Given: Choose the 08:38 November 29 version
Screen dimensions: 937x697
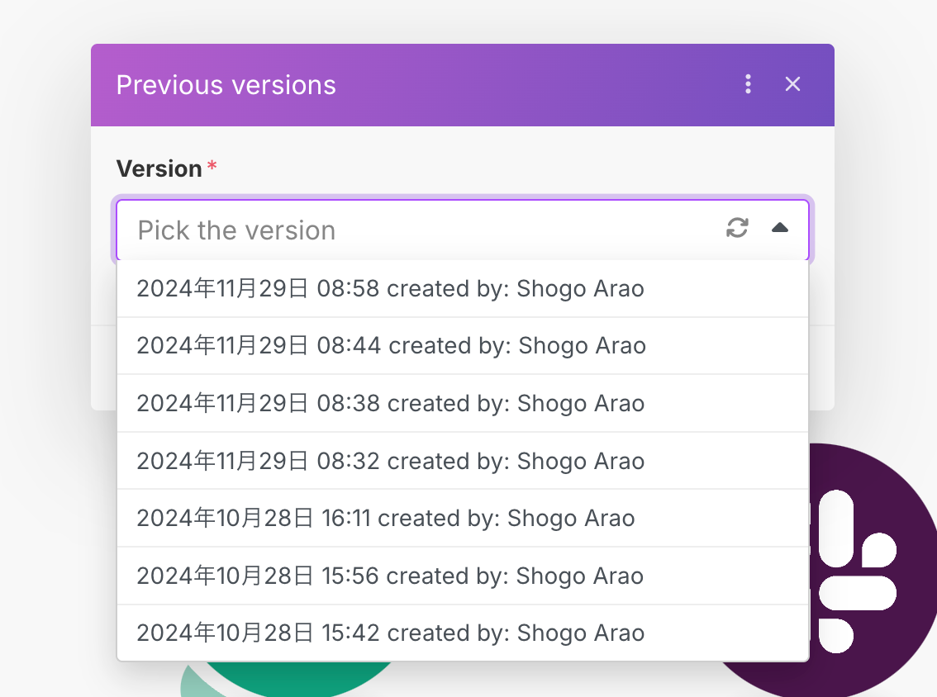Looking at the screenshot, I should [463, 403].
